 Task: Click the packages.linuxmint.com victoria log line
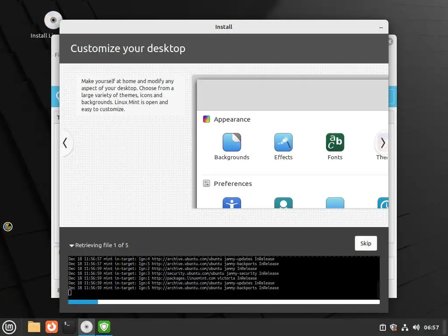163,278
